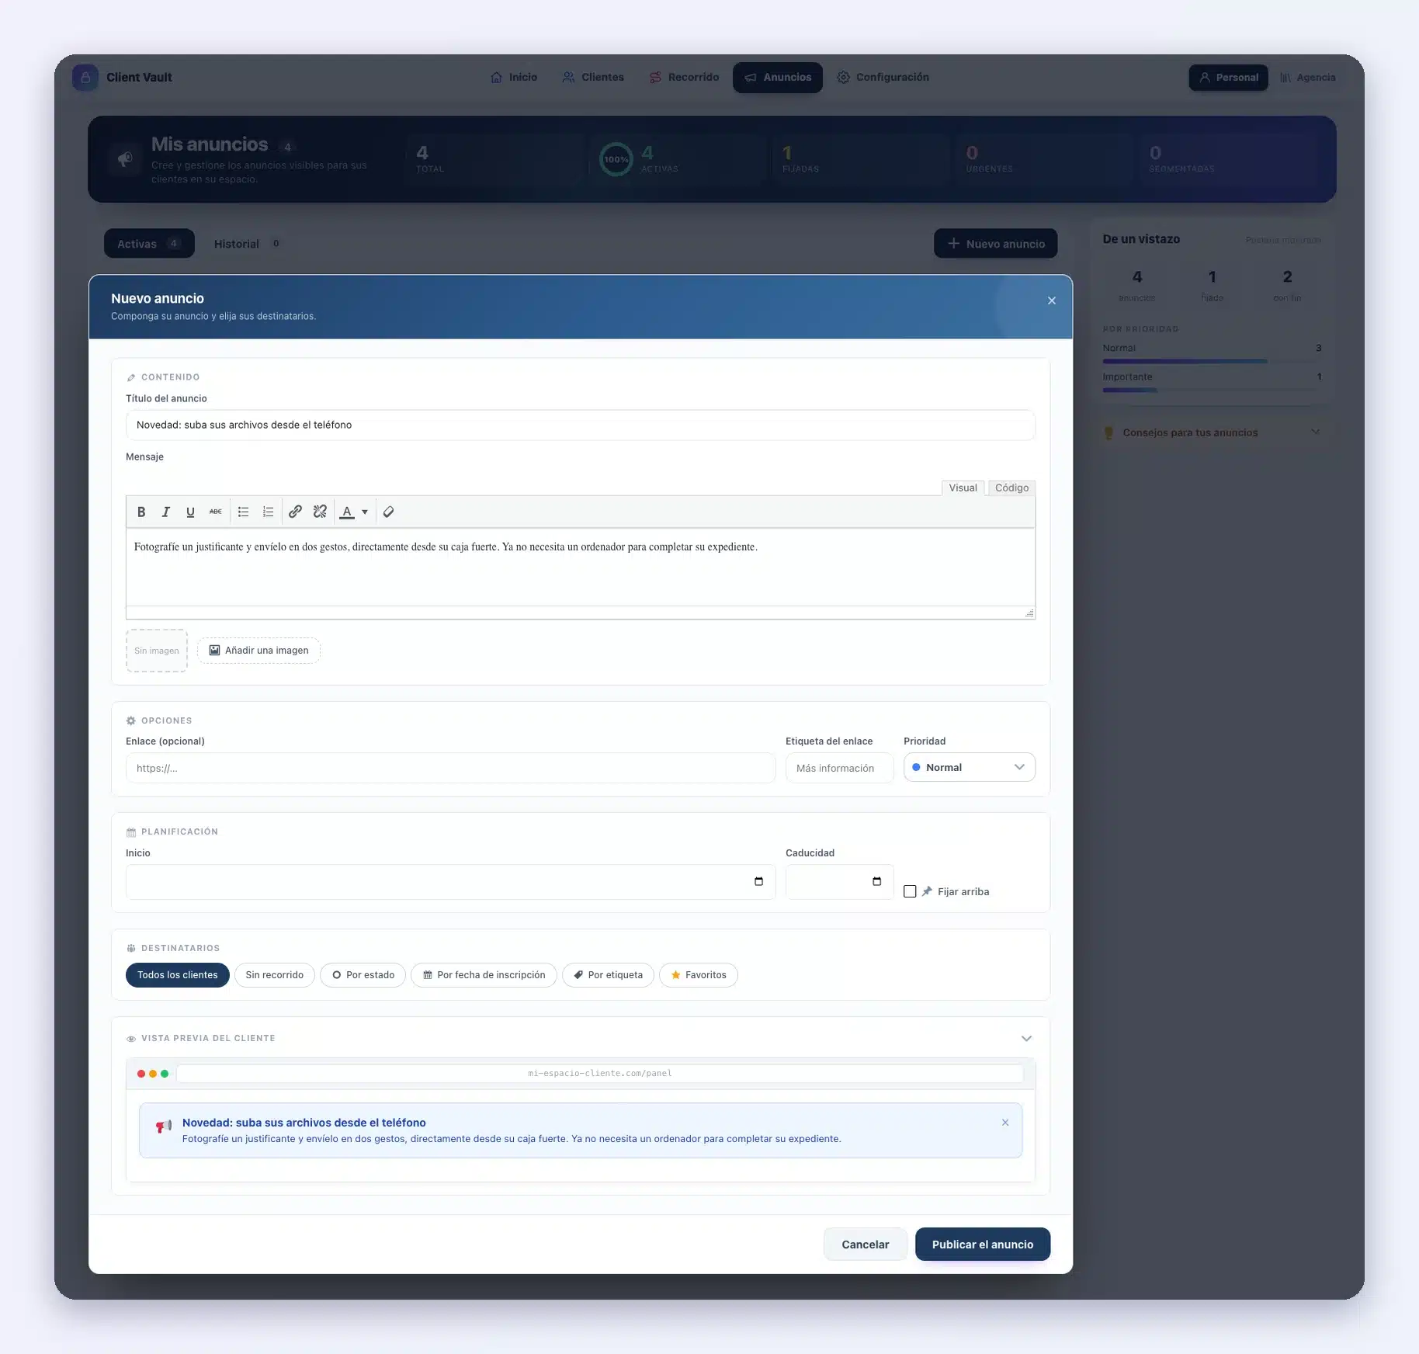Toggle bold formatting in message editor
This screenshot has height=1354, width=1419.
coord(141,512)
